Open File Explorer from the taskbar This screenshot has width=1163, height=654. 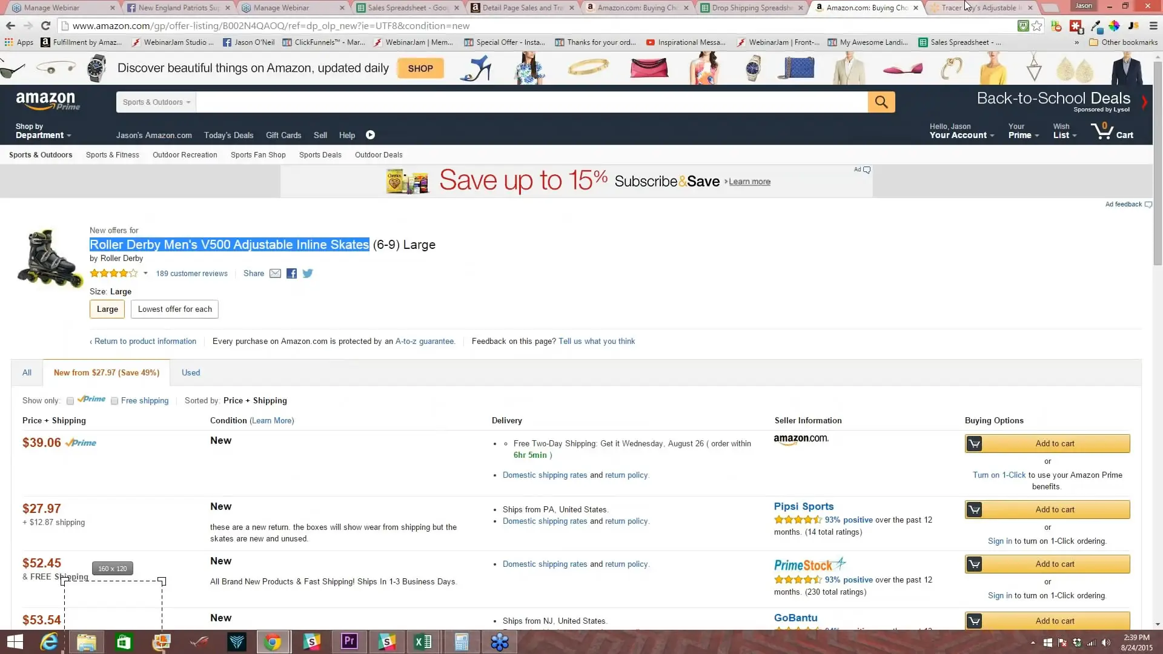86,642
